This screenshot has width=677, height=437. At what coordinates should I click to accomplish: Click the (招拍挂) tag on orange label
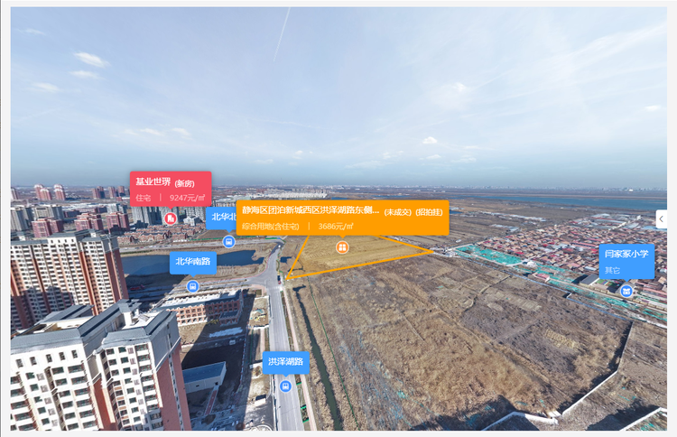pos(429,212)
